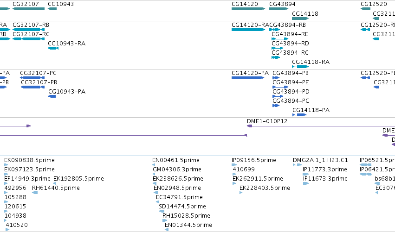Select protein CG14120-PA
395x232 pixels.
click(x=248, y=78)
